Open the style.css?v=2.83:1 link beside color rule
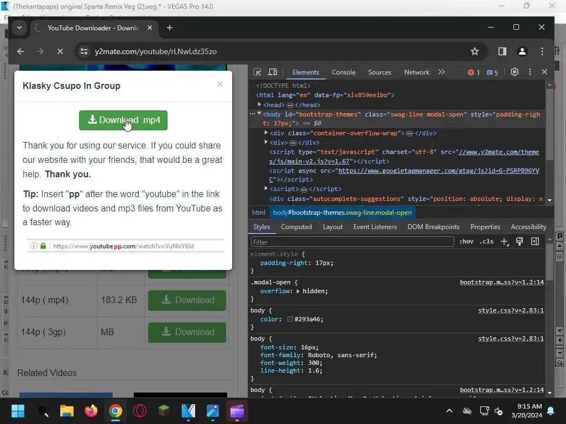This screenshot has width=566, height=424. [511, 310]
